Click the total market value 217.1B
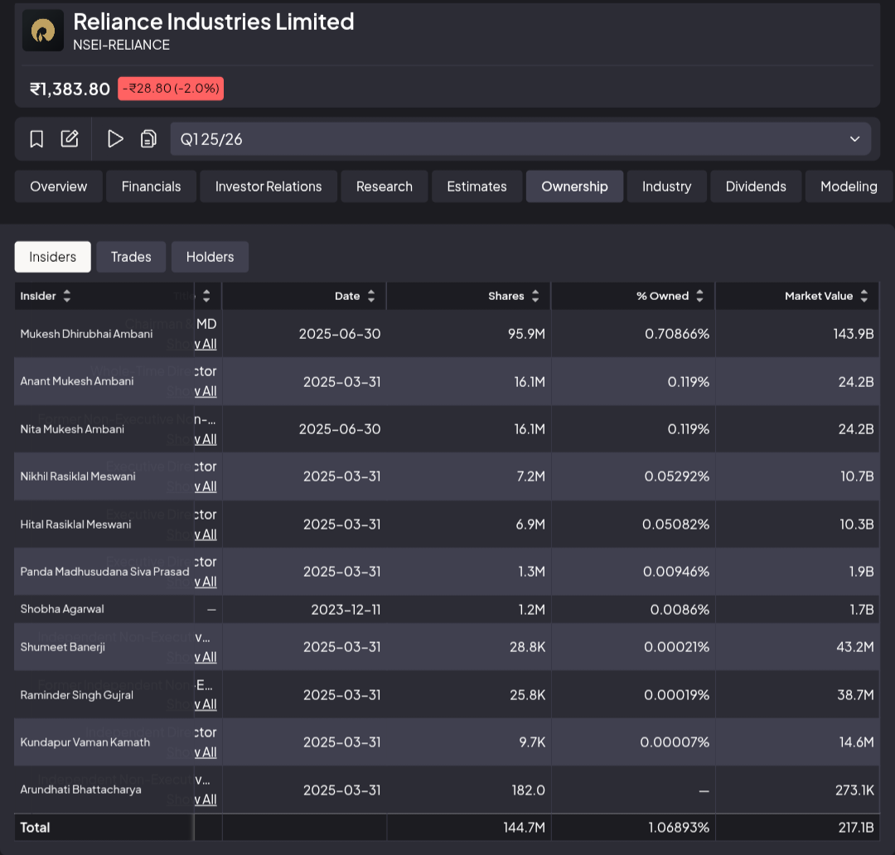The width and height of the screenshot is (895, 855). tap(856, 828)
